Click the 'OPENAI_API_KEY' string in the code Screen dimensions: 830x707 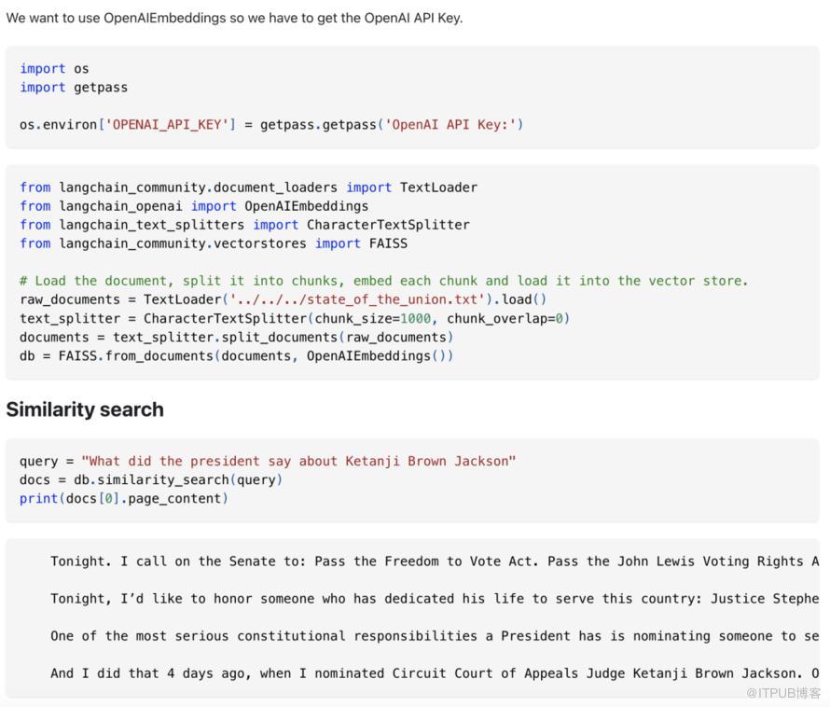pyautogui.click(x=168, y=124)
